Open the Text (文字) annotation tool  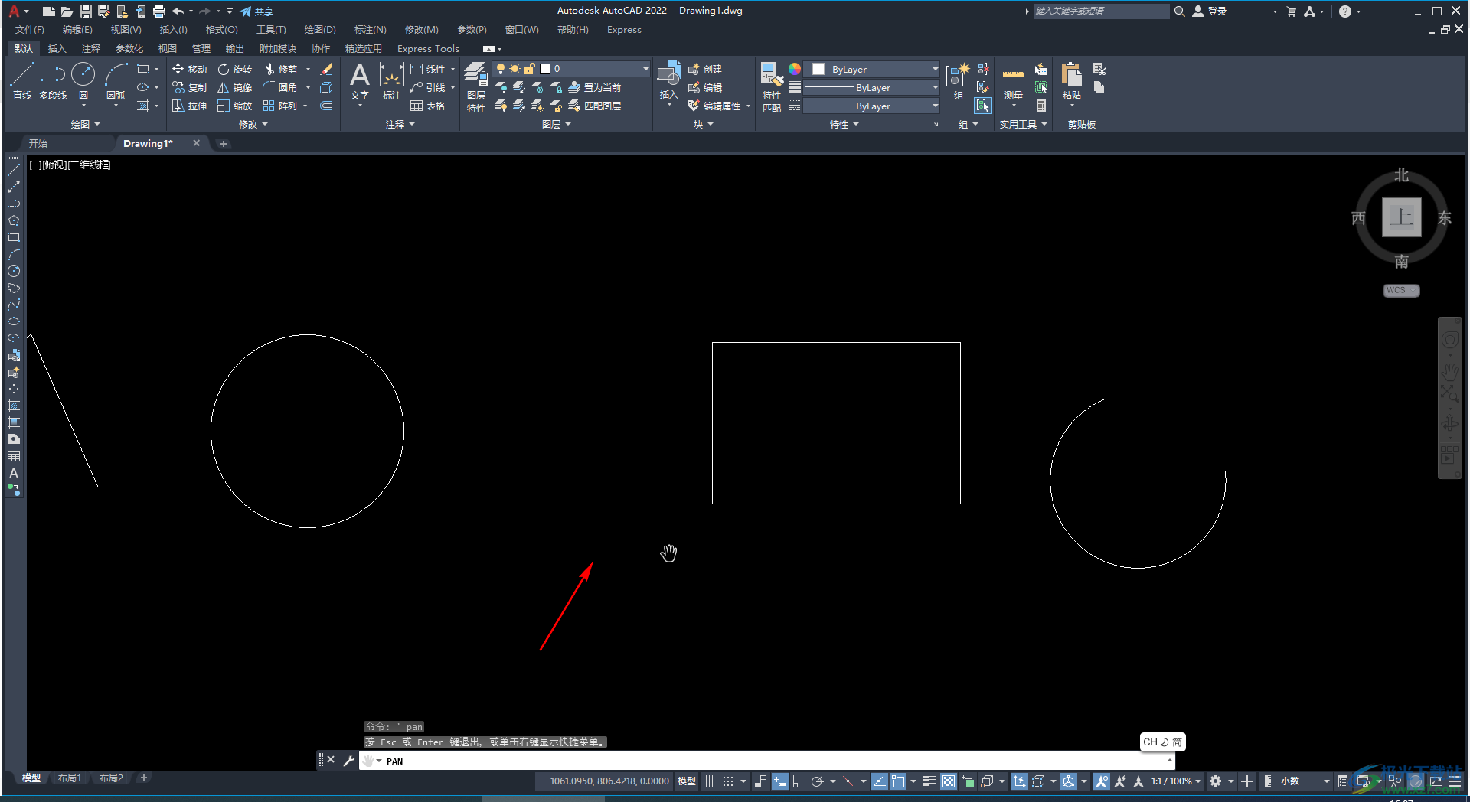tap(360, 81)
